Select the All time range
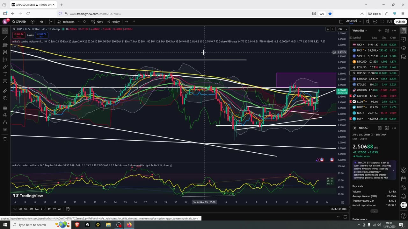Viewport: 408px width, 229px height. [x=60, y=209]
